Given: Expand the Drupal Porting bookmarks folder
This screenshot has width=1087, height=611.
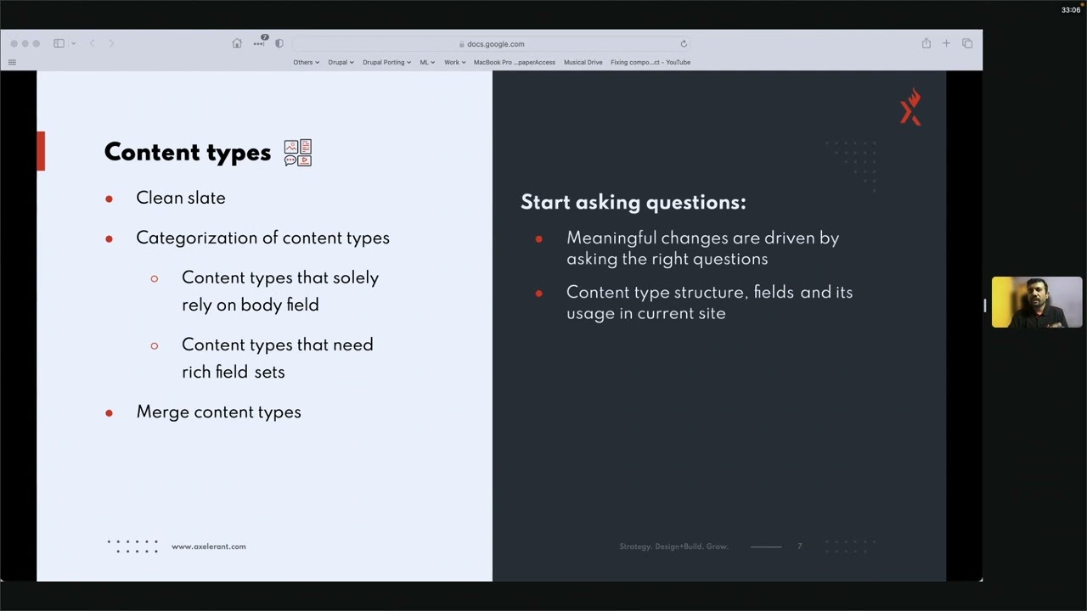Looking at the screenshot, I should [386, 62].
